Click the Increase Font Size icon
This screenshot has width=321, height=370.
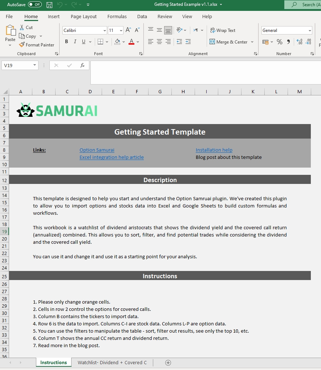coord(128,30)
